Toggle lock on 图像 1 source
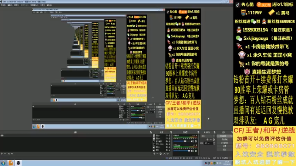Screen dimensions: 296x166 (x=169, y=135)
